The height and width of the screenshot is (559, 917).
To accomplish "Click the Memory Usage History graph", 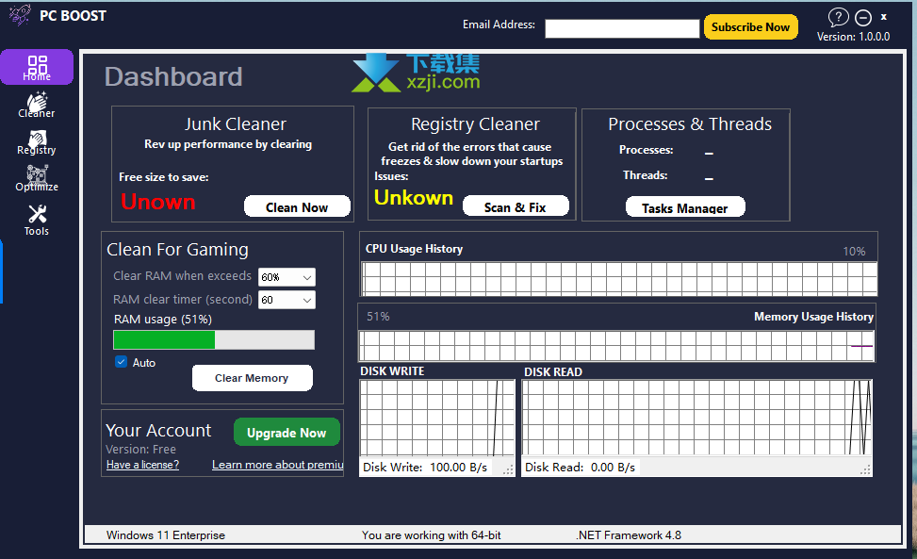I will click(616, 346).
